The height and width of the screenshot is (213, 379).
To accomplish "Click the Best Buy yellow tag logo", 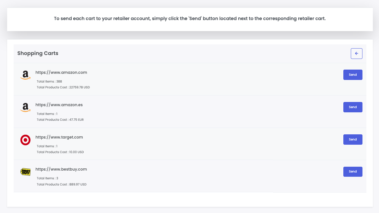I will point(25,172).
